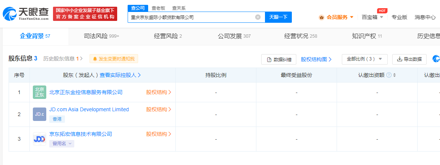Open the 全部比例 (3) dropdown
This screenshot has width=440, height=165.
tap(364, 59)
